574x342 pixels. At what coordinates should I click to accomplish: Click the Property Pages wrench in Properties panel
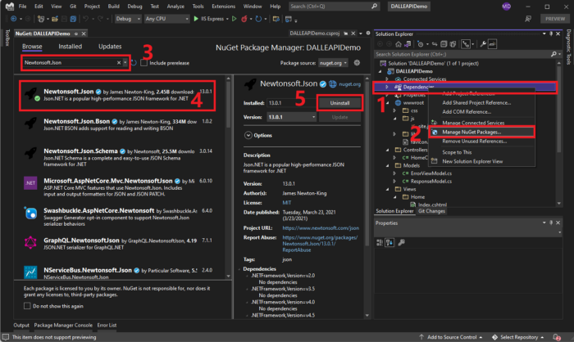click(402, 242)
